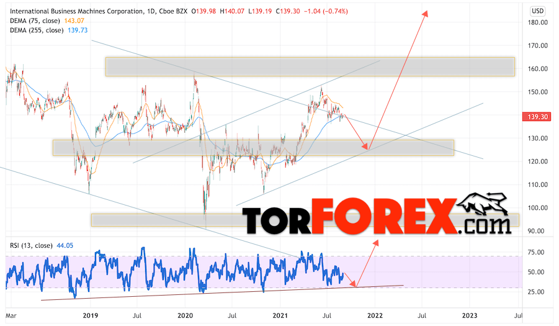Viewport: 559px width, 326px height.
Task: Click the 150.00 price axis label
Action: [x=538, y=92]
